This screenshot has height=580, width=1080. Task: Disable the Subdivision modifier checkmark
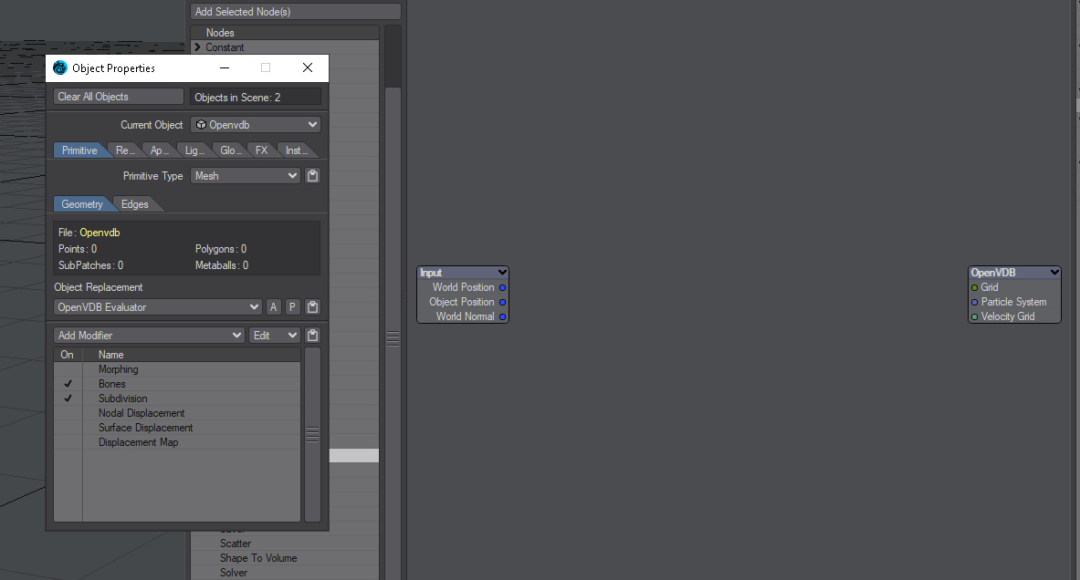[x=68, y=399]
